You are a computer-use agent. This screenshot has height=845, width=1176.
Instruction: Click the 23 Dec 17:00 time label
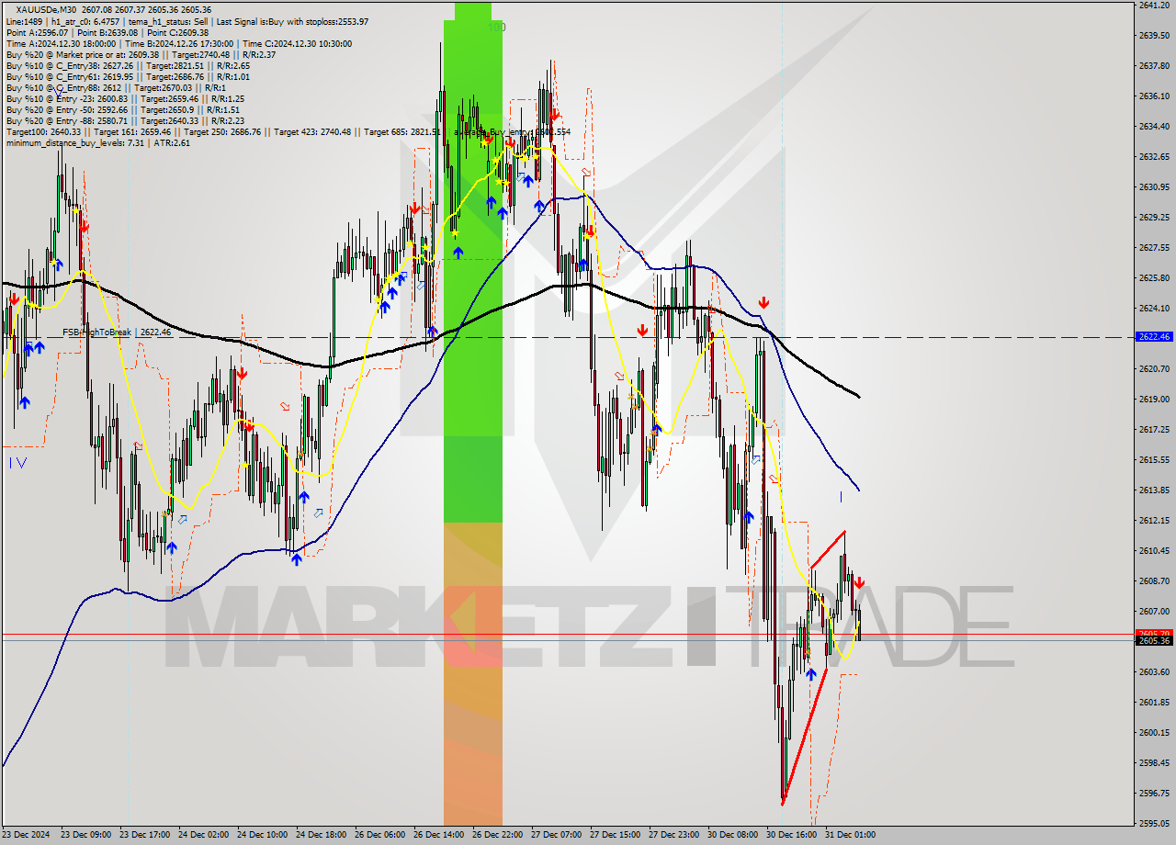145,835
